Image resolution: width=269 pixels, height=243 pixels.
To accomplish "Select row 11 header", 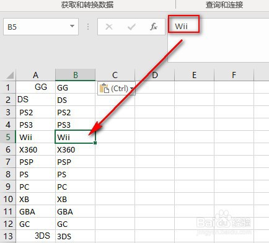I will pyautogui.click(x=8, y=211).
